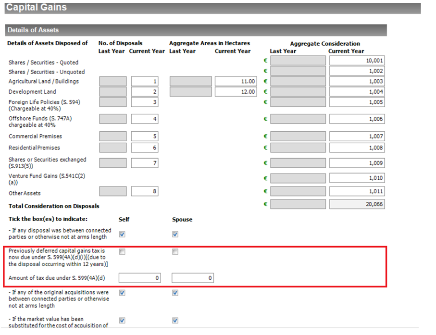This screenshot has width=436, height=335.
Task: Edit current year consideration for Shares Quoted
Action: tap(357, 61)
